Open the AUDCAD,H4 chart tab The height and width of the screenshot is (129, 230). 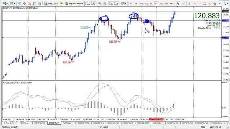(x=158, y=123)
